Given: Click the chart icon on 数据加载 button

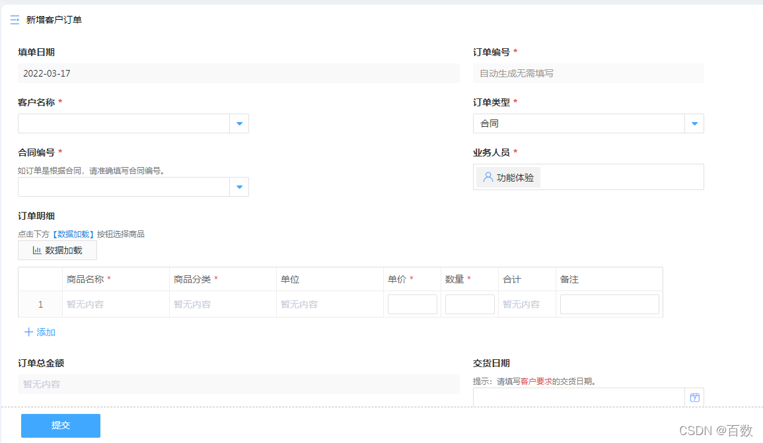Looking at the screenshot, I should (x=36, y=250).
